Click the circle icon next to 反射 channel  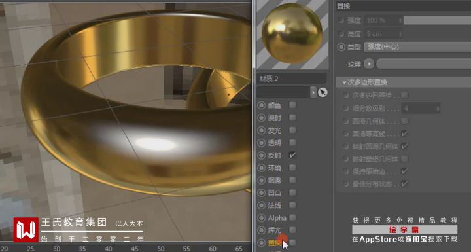262,156
